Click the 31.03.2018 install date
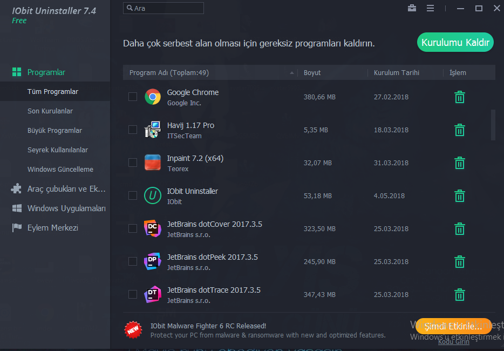The width and height of the screenshot is (504, 351). [391, 163]
